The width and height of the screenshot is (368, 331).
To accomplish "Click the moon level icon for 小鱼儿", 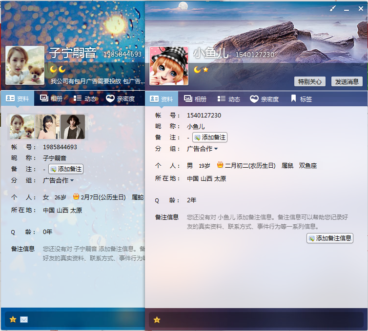I will click(197, 70).
